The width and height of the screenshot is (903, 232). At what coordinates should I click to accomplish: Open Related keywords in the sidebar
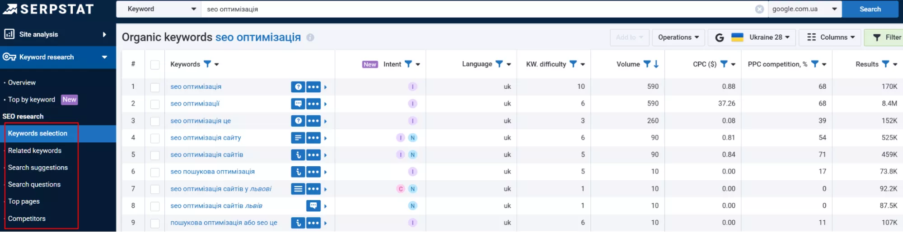35,150
